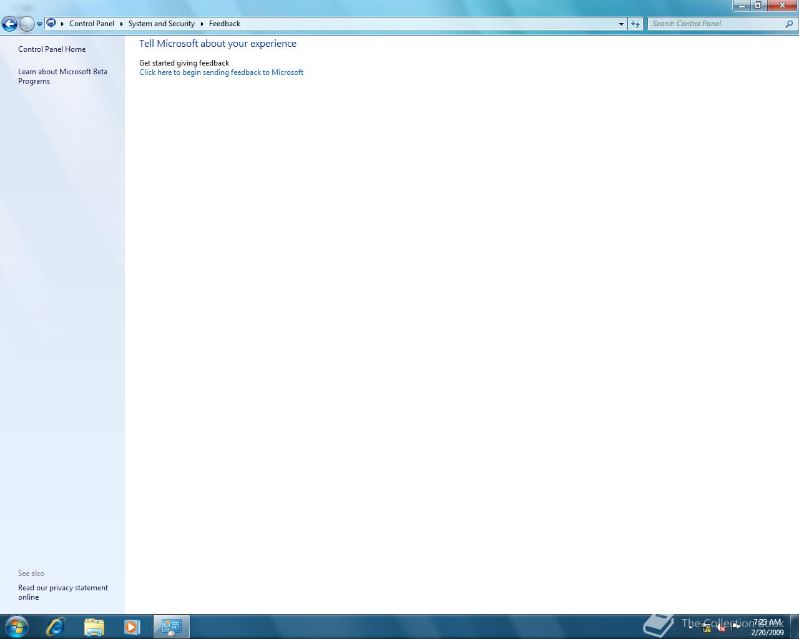Open Control Panel Home

tap(52, 49)
